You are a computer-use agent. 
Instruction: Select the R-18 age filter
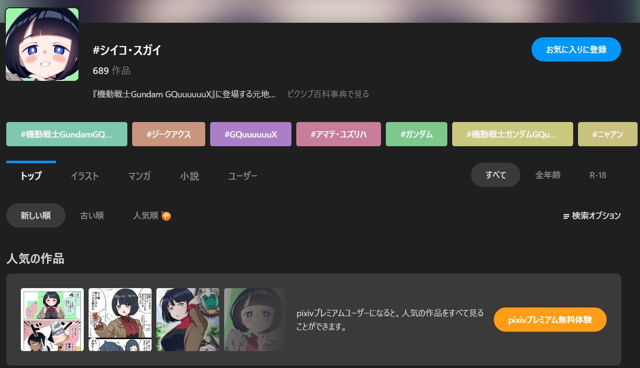[598, 175]
